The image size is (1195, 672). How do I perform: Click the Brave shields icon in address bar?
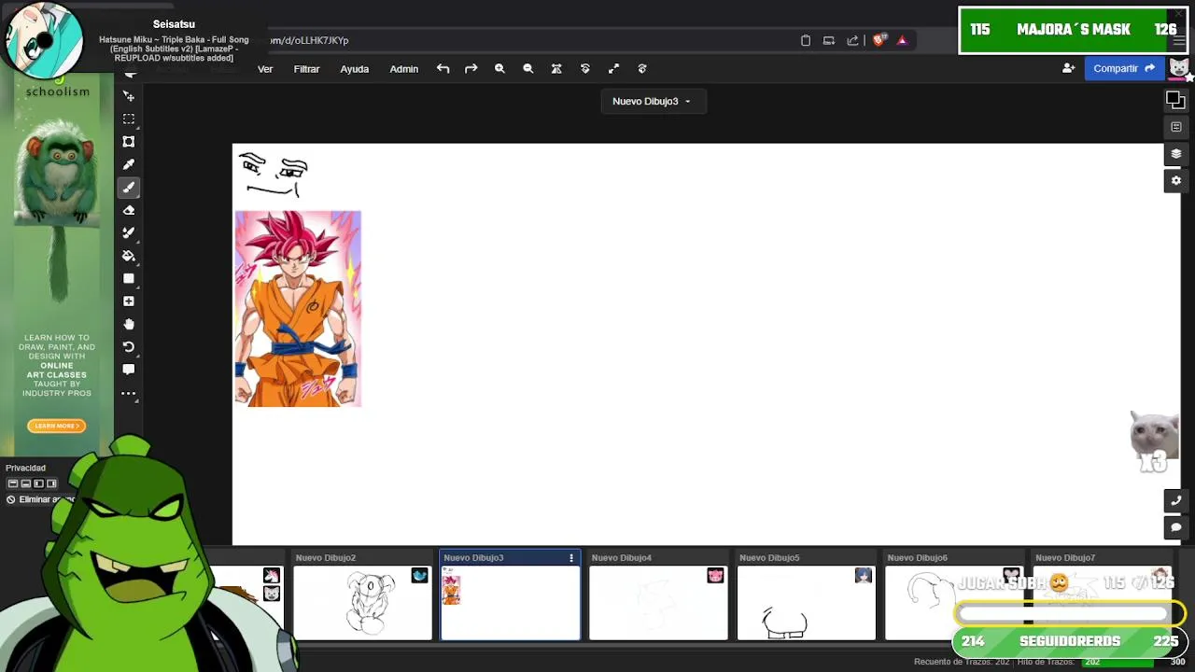pyautogui.click(x=879, y=40)
